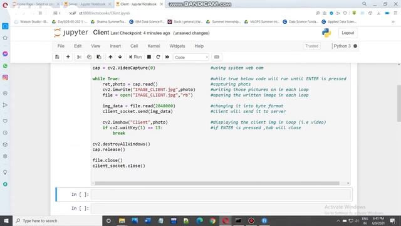Open the Help menu

pyautogui.click(x=199, y=46)
